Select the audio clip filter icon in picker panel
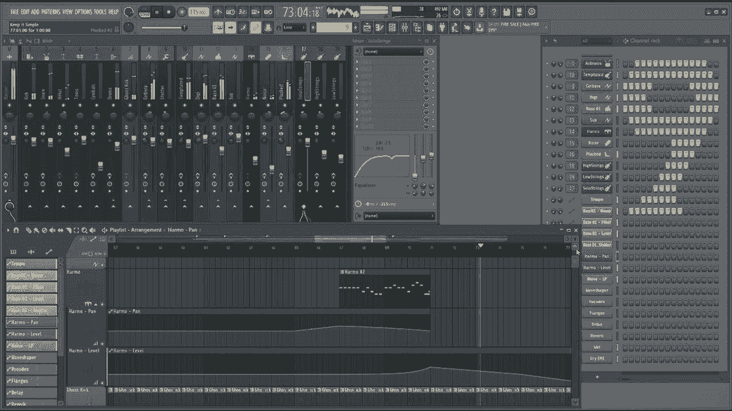This screenshot has height=411, width=732. click(31, 252)
